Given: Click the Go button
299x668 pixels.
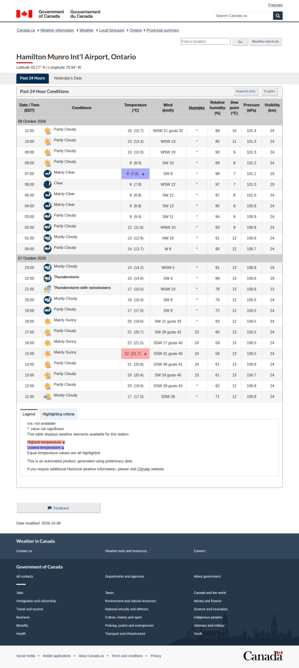Looking at the screenshot, I should click(x=240, y=42).
